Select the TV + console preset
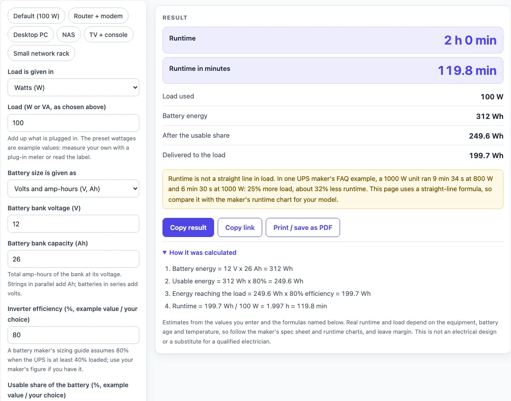The height and width of the screenshot is (401, 511). click(x=109, y=35)
